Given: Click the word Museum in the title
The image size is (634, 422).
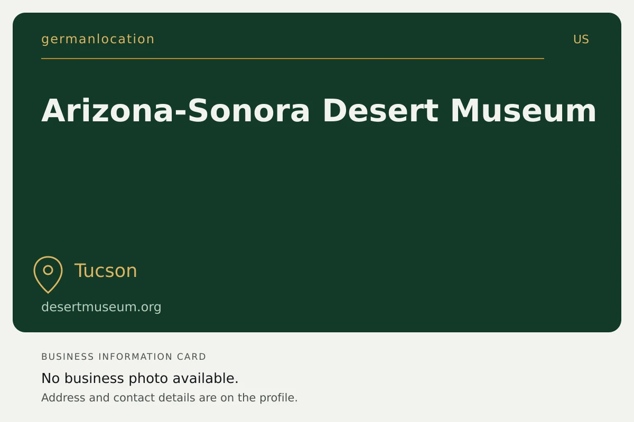Looking at the screenshot, I should [x=524, y=110].
